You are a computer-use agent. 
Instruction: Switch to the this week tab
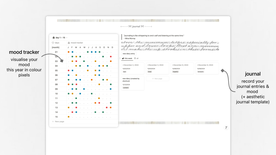coord(127,58)
